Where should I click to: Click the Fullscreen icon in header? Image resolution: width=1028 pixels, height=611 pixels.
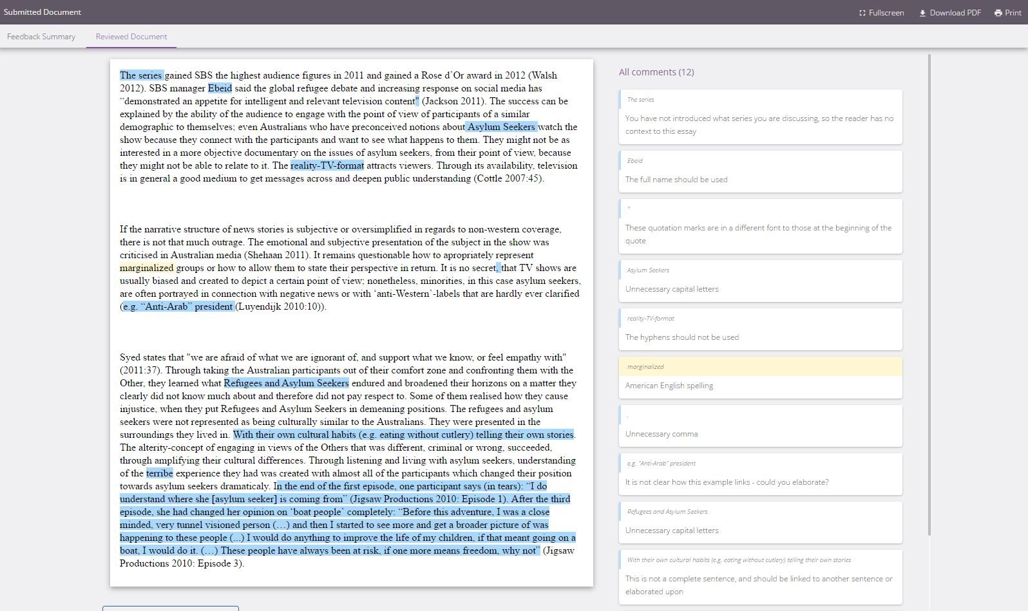862,13
